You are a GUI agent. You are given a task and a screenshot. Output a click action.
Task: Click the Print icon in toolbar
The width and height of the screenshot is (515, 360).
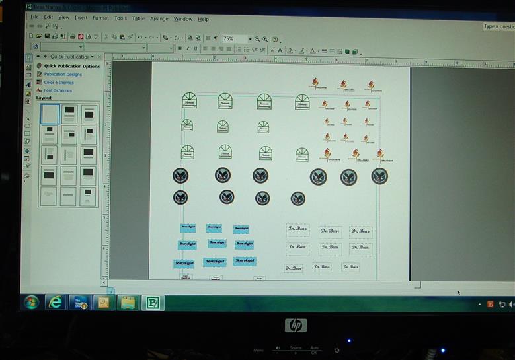(73, 37)
